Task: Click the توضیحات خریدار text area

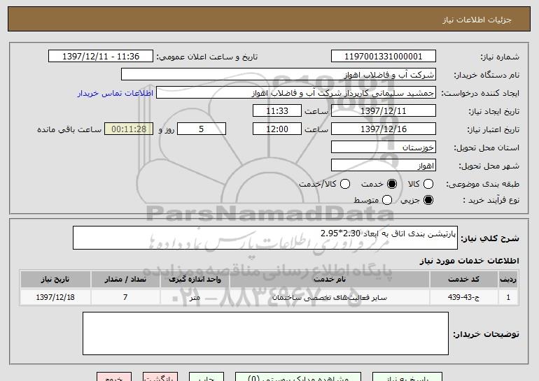Action: (x=265, y=333)
